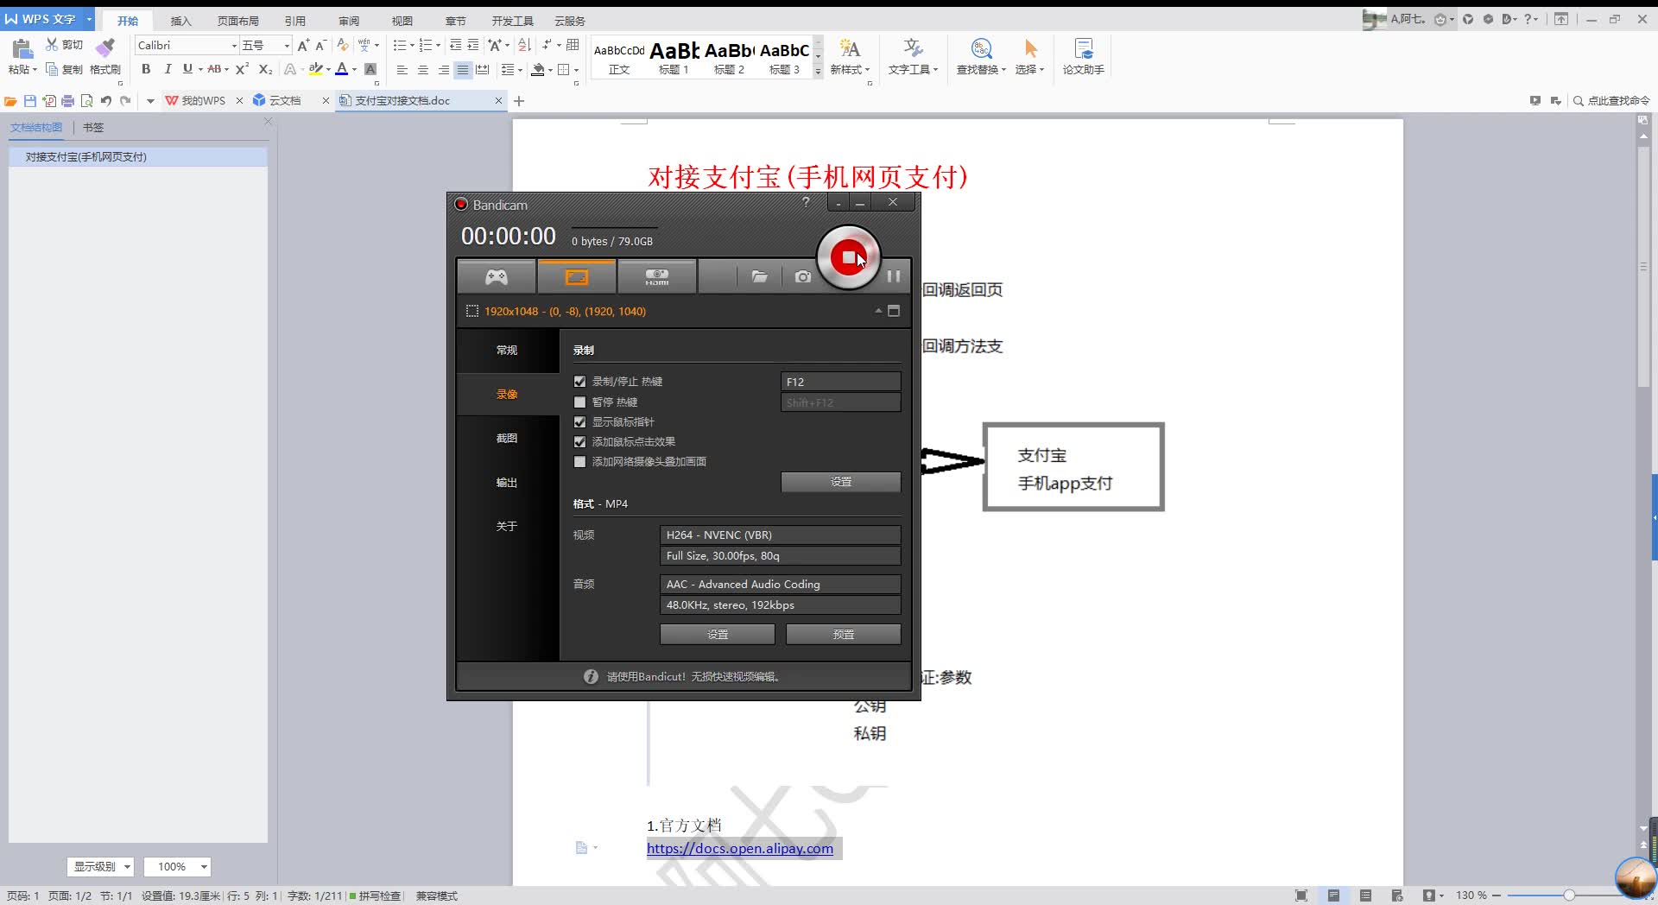Click text highlight color swatch
1658x905 pixels.
[x=315, y=69]
